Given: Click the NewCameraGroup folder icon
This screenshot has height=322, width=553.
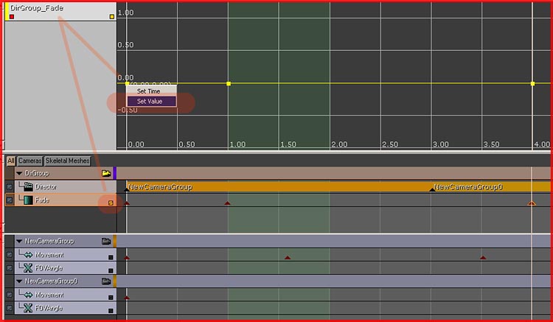Looking at the screenshot, I should pos(106,241).
